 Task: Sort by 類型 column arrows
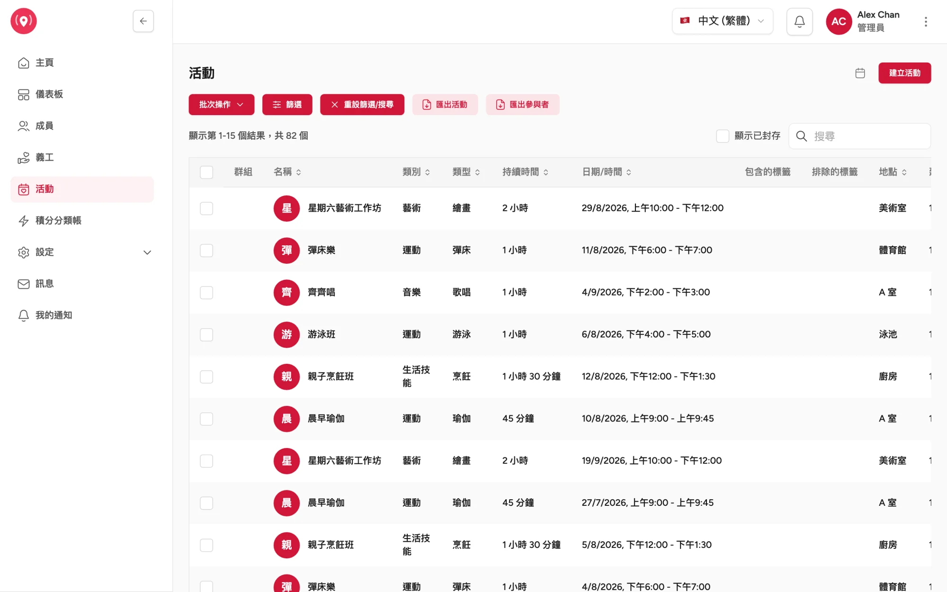click(x=477, y=172)
